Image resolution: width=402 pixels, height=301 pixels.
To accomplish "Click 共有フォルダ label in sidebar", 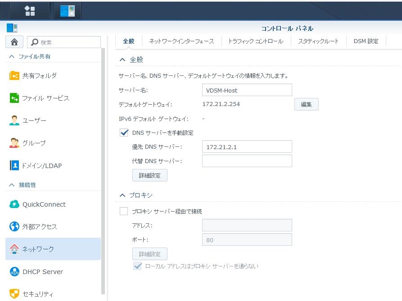I will 39,76.
